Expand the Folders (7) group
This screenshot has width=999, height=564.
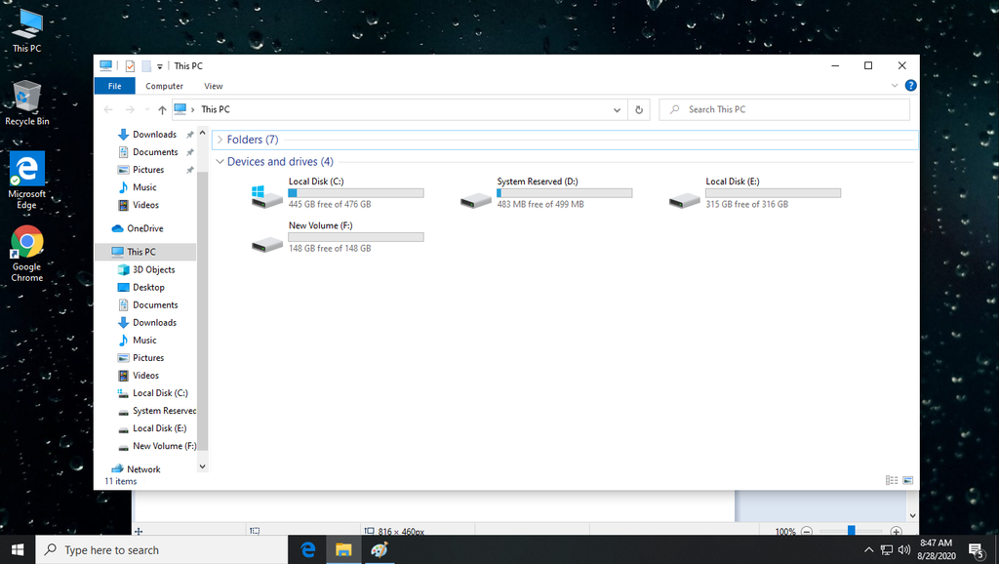click(x=220, y=140)
